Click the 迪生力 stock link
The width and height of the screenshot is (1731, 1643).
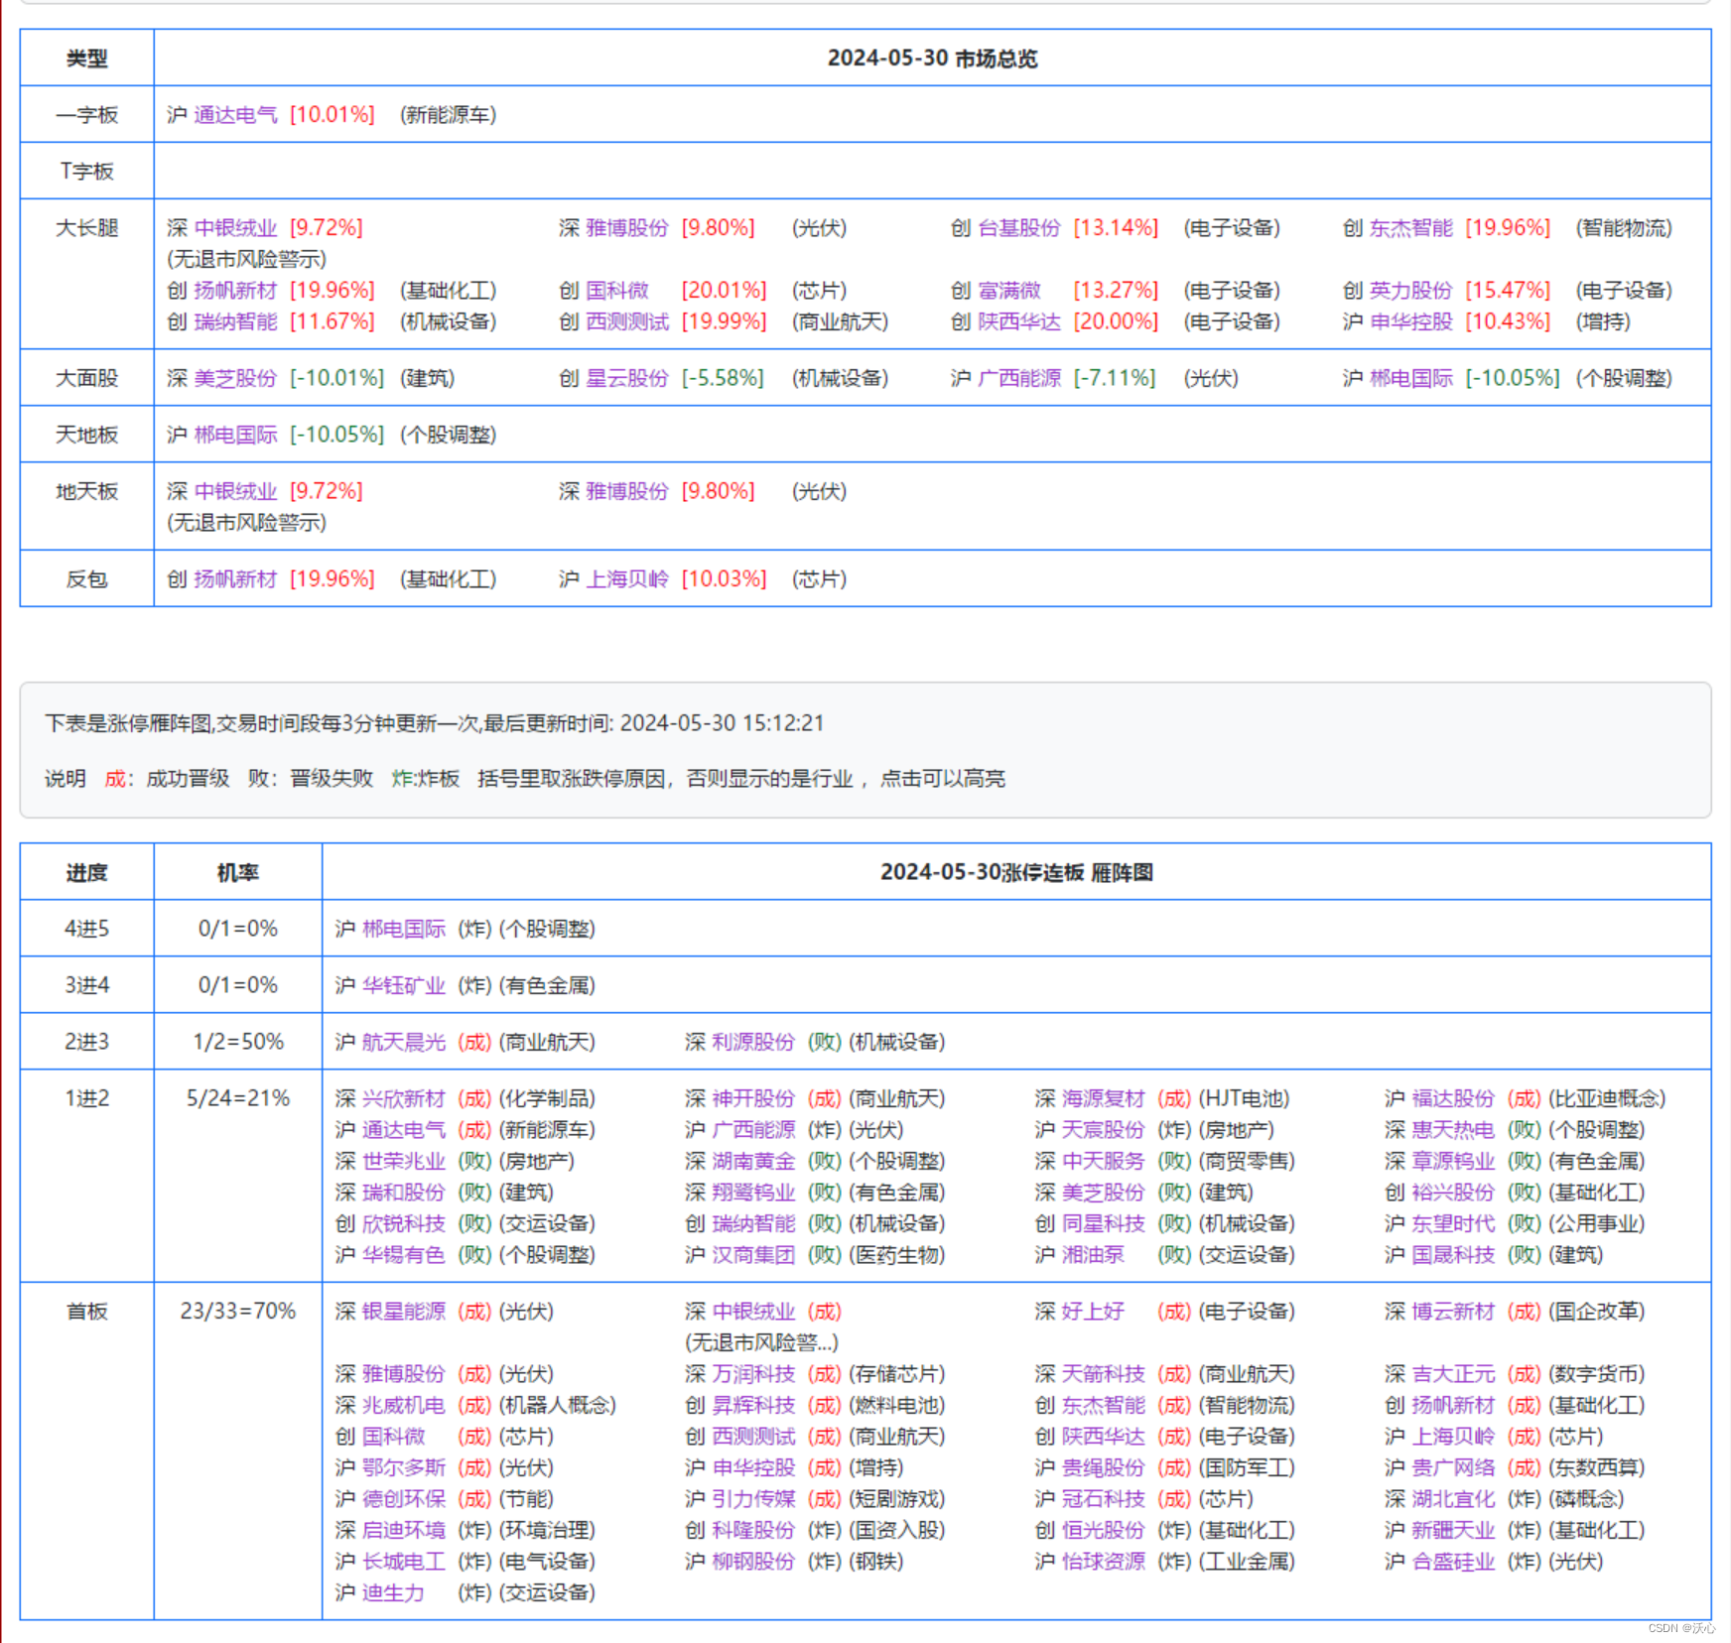click(x=394, y=1593)
